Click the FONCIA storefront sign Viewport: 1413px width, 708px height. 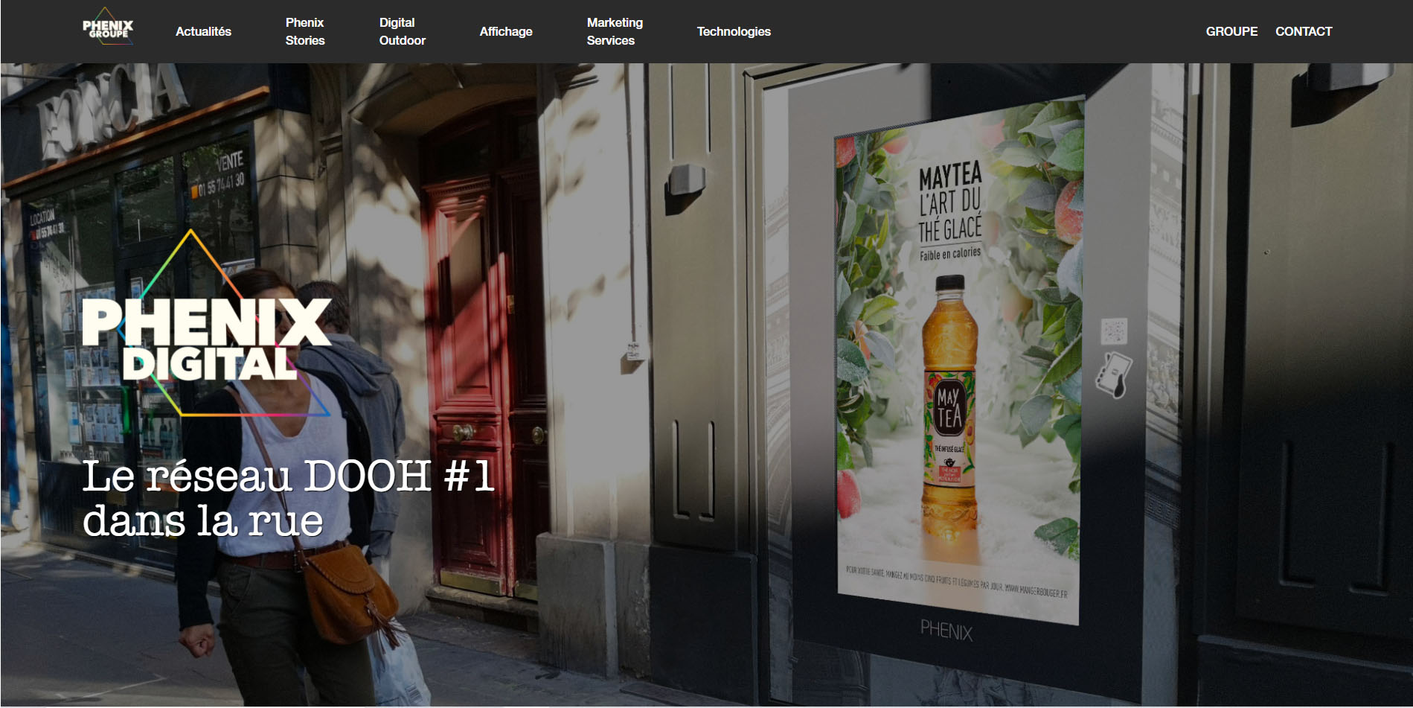[x=112, y=108]
